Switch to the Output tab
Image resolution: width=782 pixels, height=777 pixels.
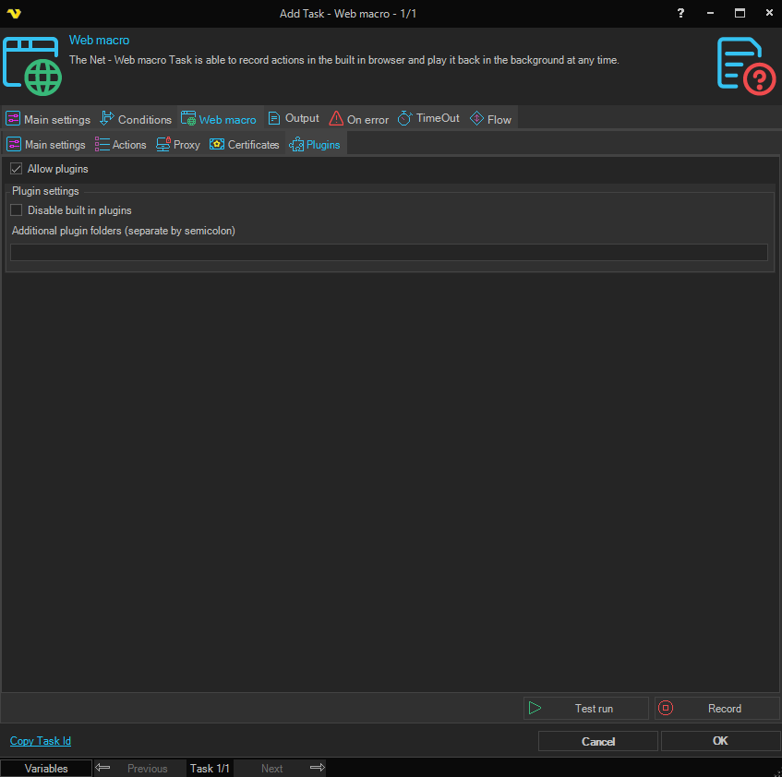click(294, 118)
